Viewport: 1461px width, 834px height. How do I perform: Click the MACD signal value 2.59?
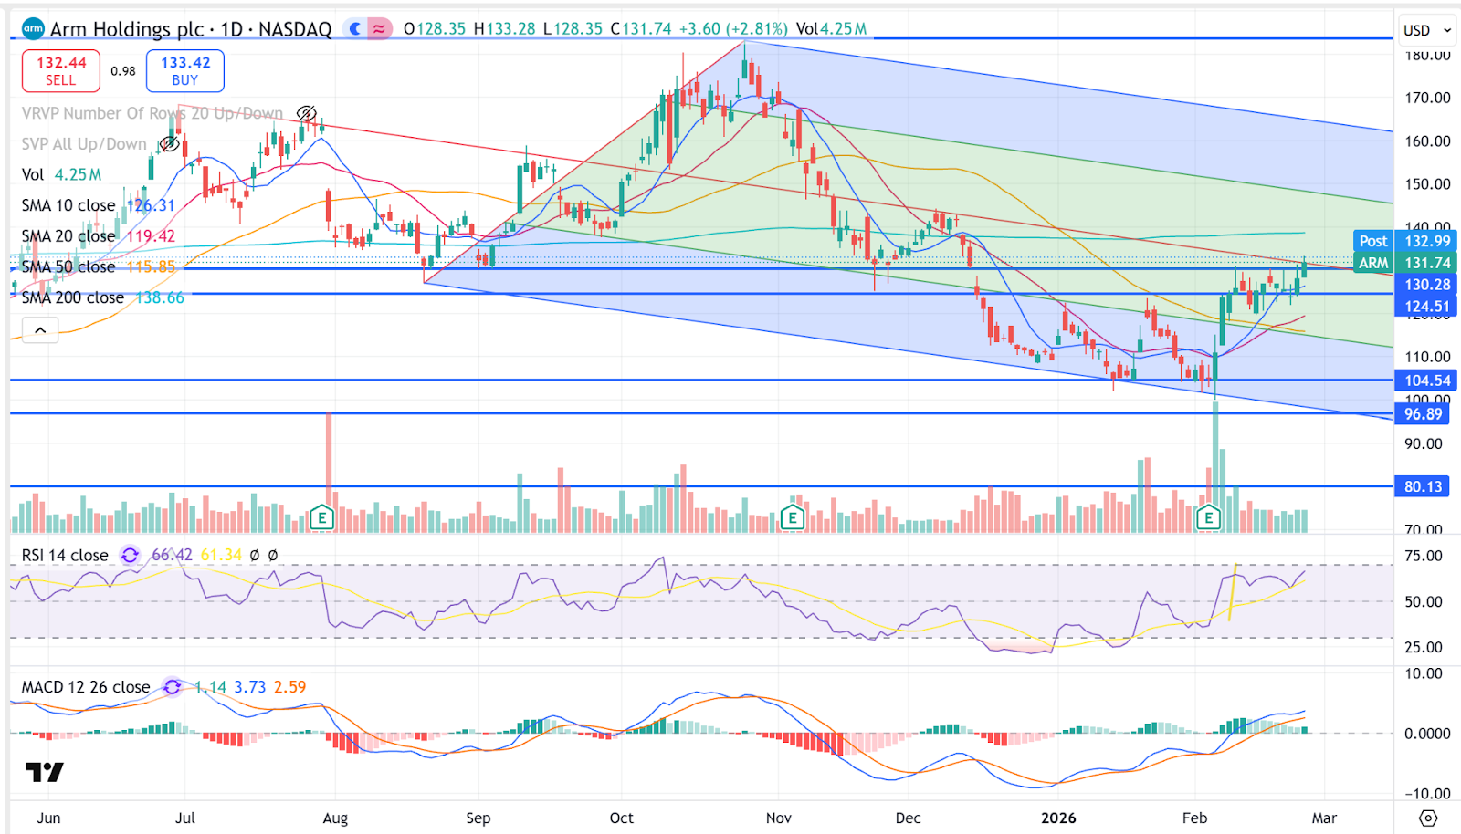click(290, 686)
